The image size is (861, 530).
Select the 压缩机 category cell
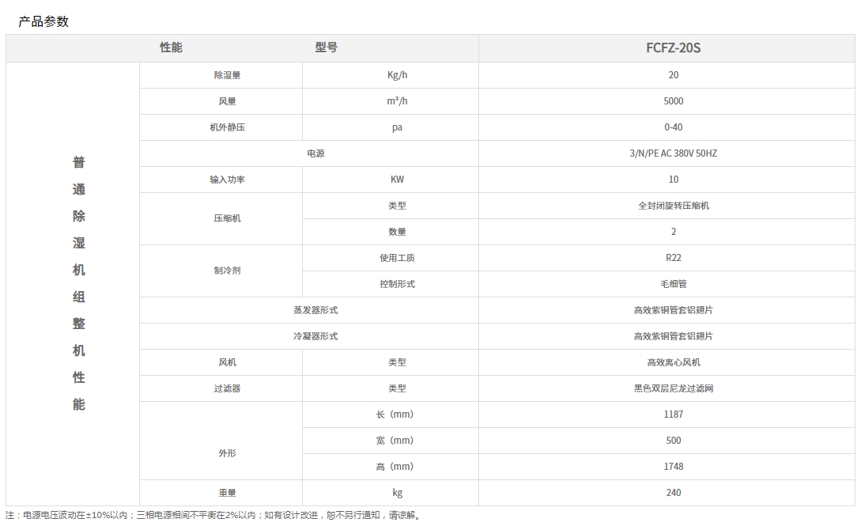click(227, 218)
